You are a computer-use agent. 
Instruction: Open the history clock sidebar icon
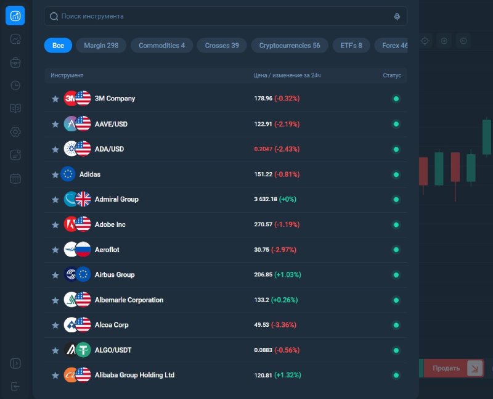(15, 85)
